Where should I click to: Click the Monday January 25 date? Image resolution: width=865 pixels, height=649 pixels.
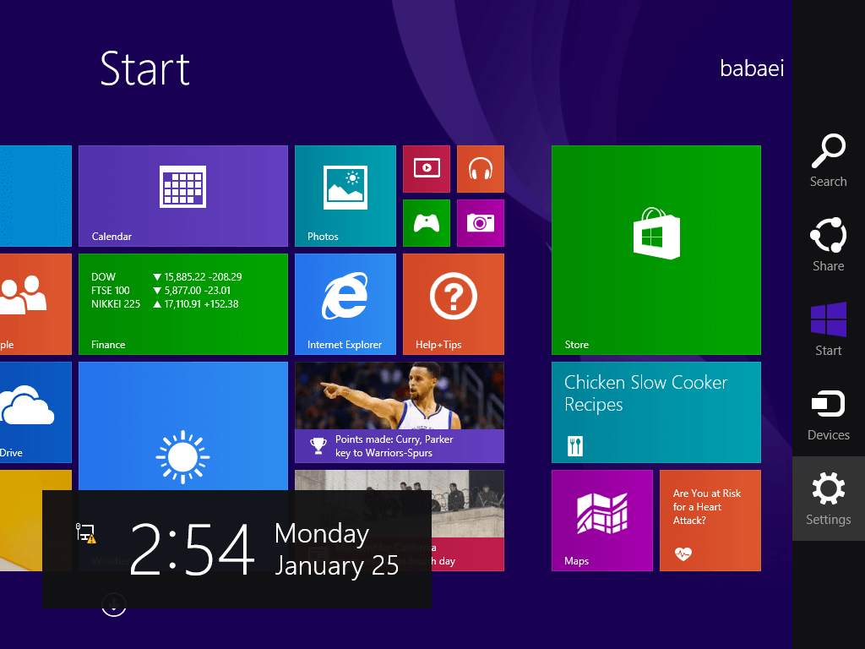pyautogui.click(x=336, y=549)
